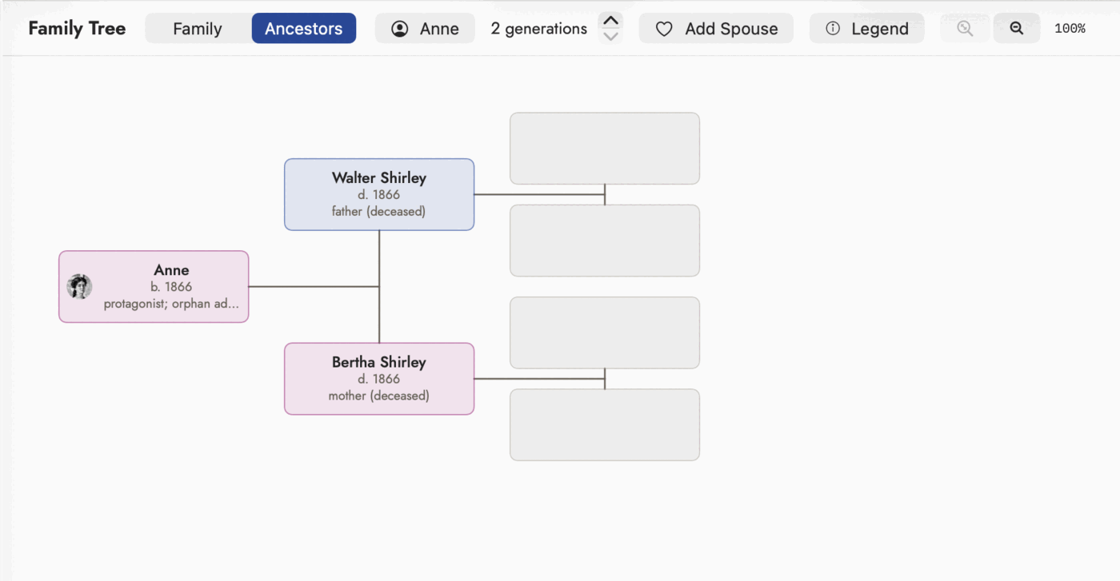This screenshot has height=581, width=1120.
Task: Increase generations with the up chevron
Action: 610,20
